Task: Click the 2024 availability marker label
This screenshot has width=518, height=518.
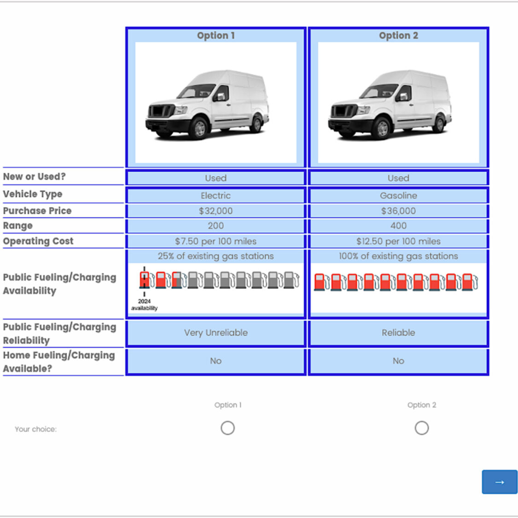Action: (x=144, y=305)
